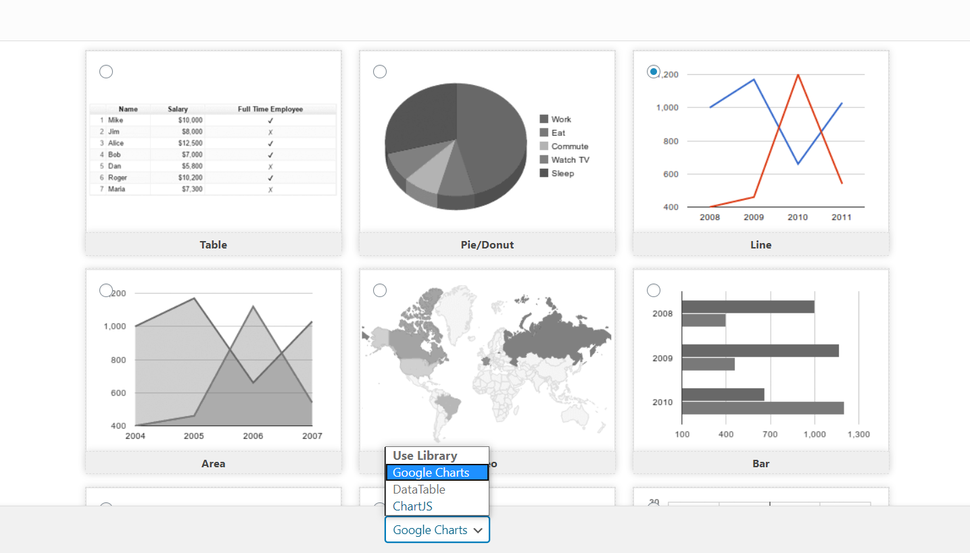Choose DataTable from the library list

point(437,489)
